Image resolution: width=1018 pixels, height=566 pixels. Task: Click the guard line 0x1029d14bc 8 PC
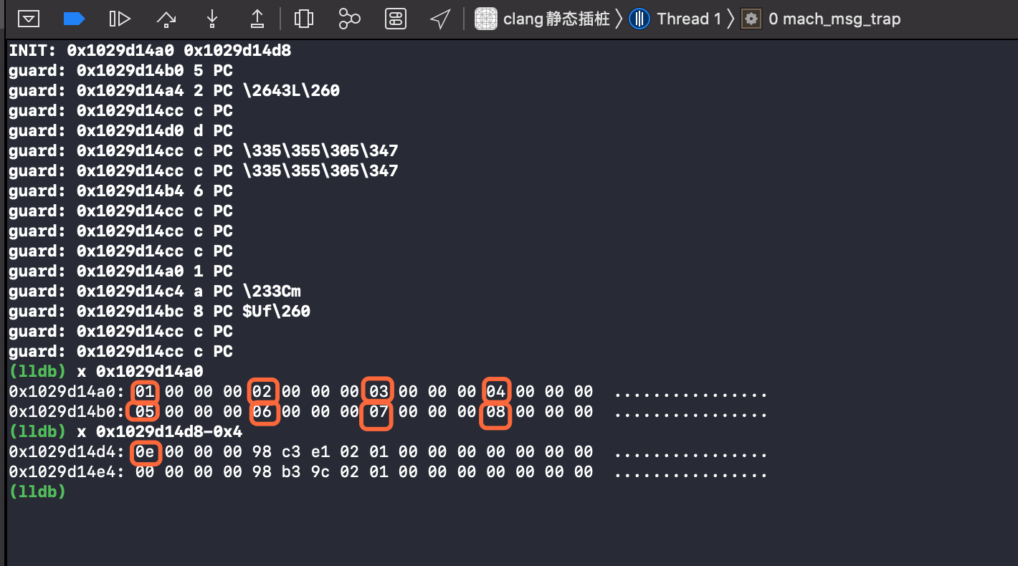pos(159,311)
